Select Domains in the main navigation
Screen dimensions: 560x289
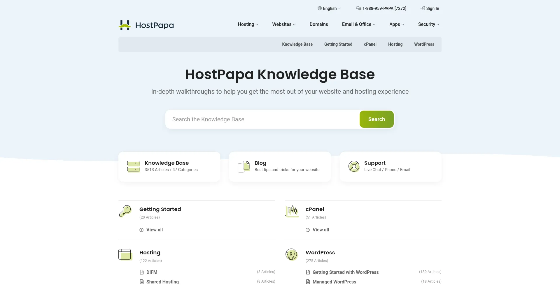click(x=318, y=24)
